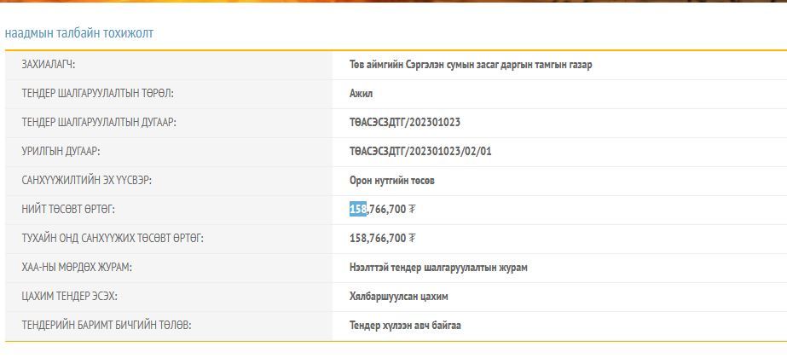Click the 'НИЙТ ТӨСӨВТ ӨРТӨГ' label
This screenshot has width=787, height=364.
[68, 210]
